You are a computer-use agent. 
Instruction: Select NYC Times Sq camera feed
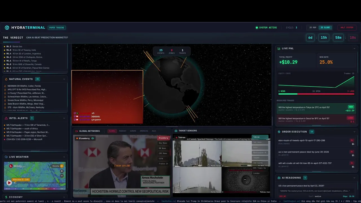click(x=260, y=168)
